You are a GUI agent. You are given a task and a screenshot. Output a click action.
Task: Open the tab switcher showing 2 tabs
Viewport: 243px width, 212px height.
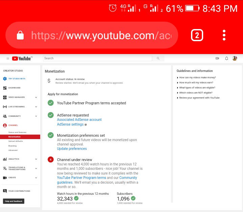click(x=197, y=35)
